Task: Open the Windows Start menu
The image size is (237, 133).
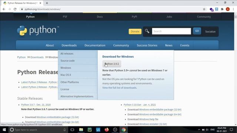Action: pyautogui.click(x=4, y=130)
